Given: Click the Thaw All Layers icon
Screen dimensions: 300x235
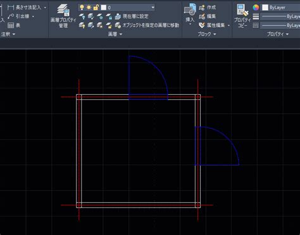Looking at the screenshot, I should 100,25.
